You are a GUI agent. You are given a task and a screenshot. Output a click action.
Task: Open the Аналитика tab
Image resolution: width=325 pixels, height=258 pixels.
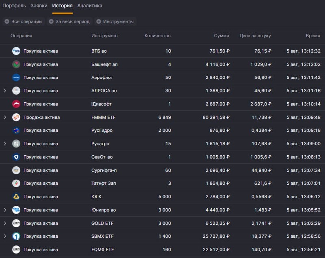coord(90,6)
